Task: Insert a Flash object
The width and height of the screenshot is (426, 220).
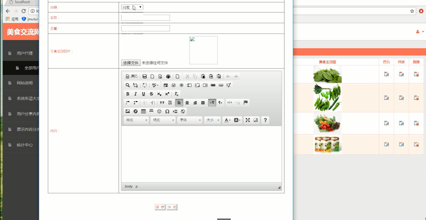Action: (x=136, y=111)
